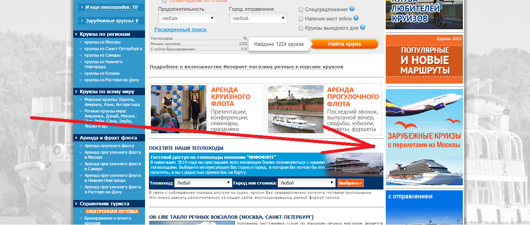Open link about Интернет-магазин возможностях
The width and height of the screenshot is (530, 225).
[x=246, y=67]
